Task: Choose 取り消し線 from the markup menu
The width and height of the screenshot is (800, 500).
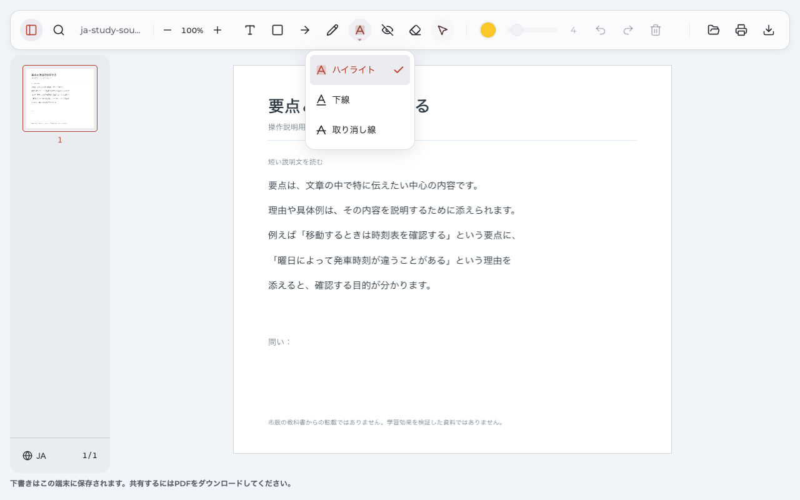Action: (360, 130)
